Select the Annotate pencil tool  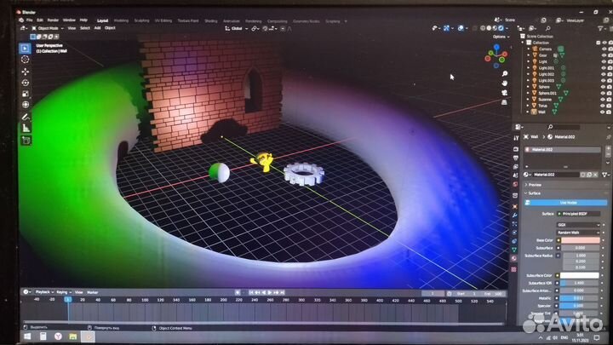pyautogui.click(x=25, y=116)
